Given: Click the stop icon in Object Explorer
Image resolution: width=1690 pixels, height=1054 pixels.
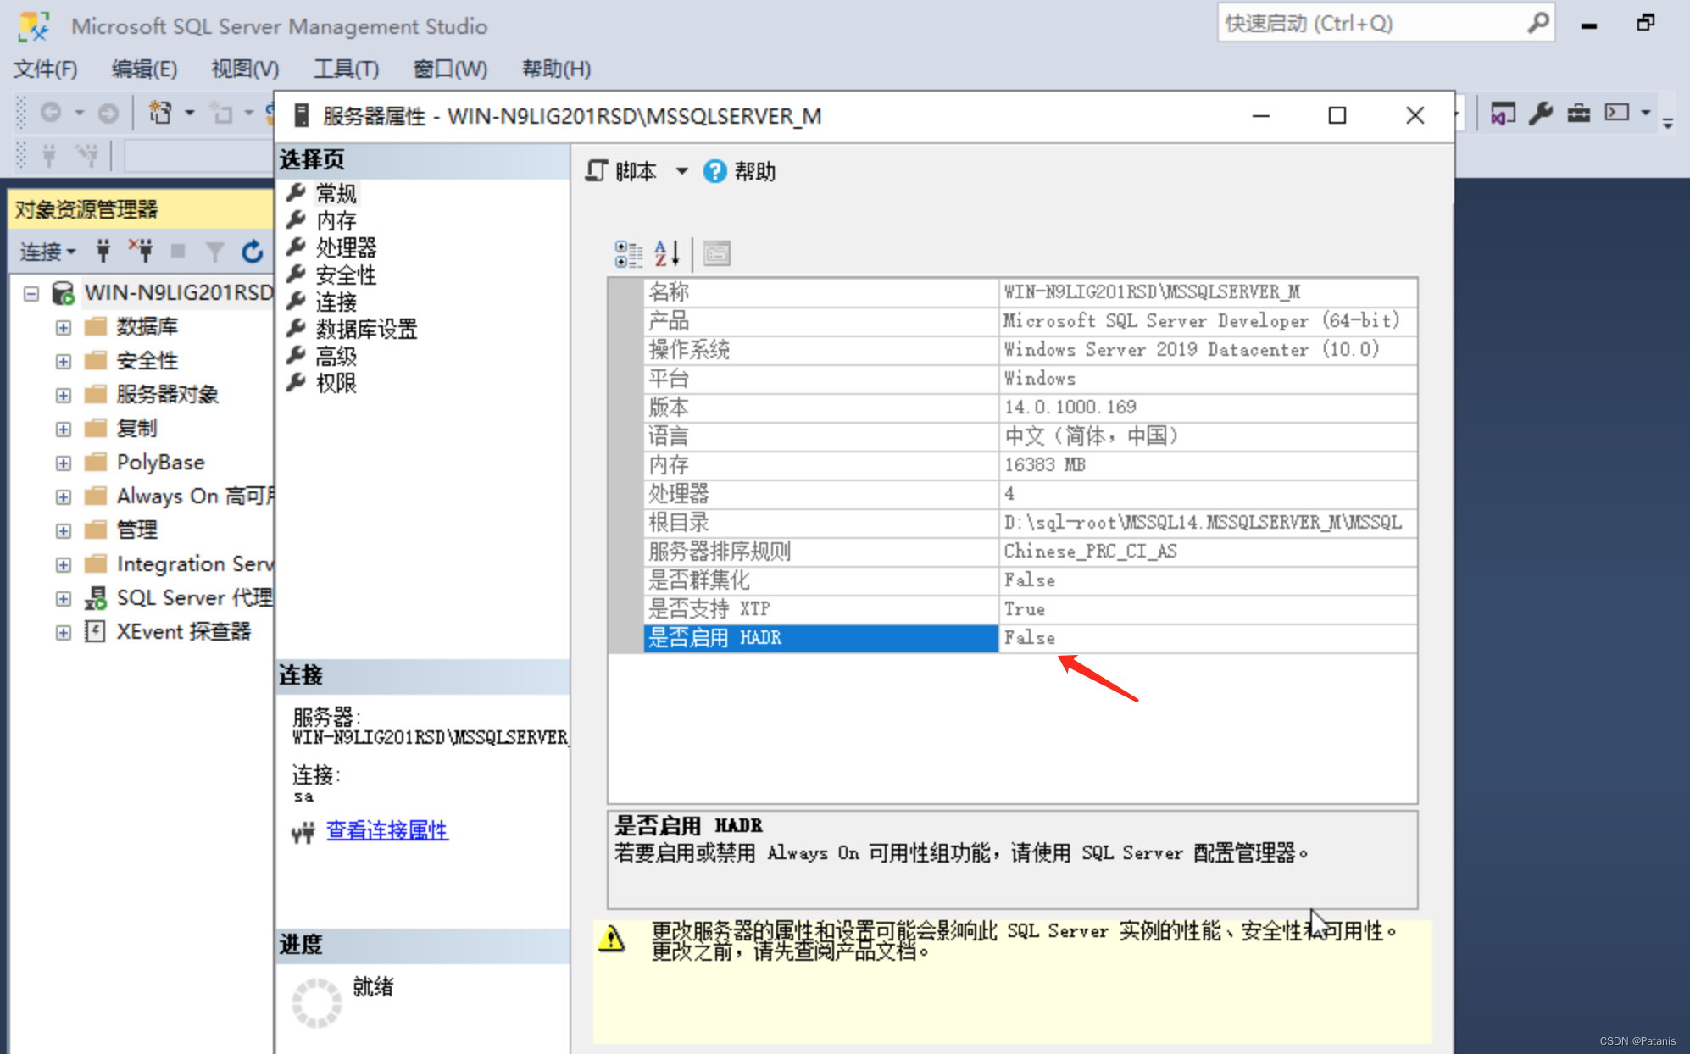Looking at the screenshot, I should [x=178, y=251].
